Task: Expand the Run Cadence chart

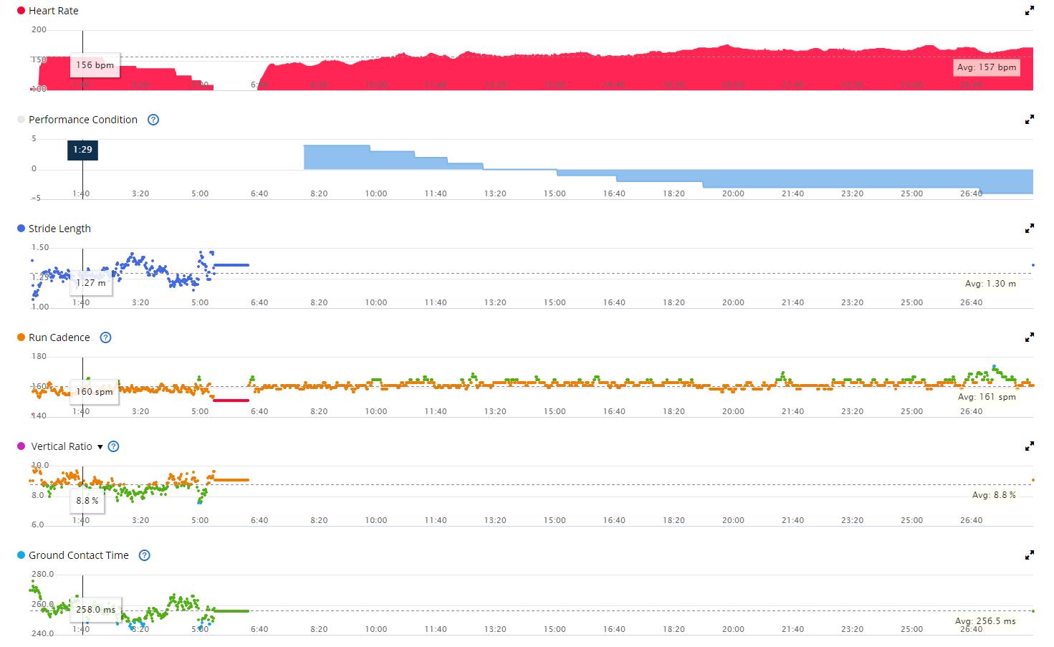Action: click(1029, 337)
